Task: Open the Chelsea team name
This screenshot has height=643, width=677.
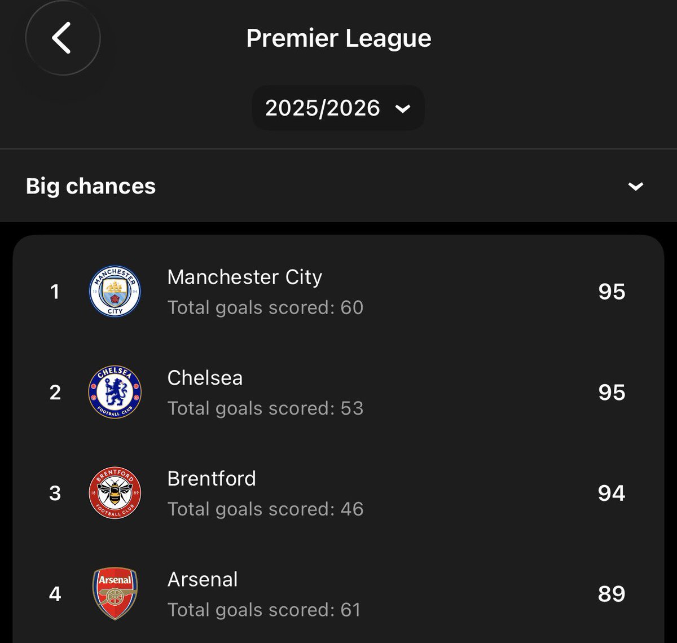Action: click(x=205, y=378)
